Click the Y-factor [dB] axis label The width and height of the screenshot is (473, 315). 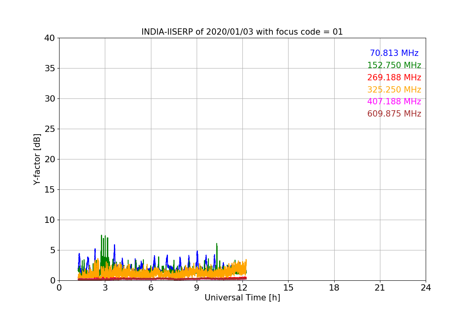click(x=37, y=159)
